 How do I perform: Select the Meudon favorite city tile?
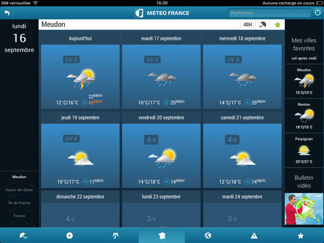tap(304, 82)
